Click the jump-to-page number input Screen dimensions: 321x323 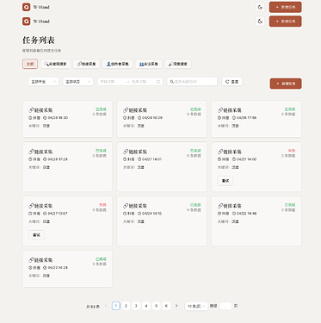(225, 306)
